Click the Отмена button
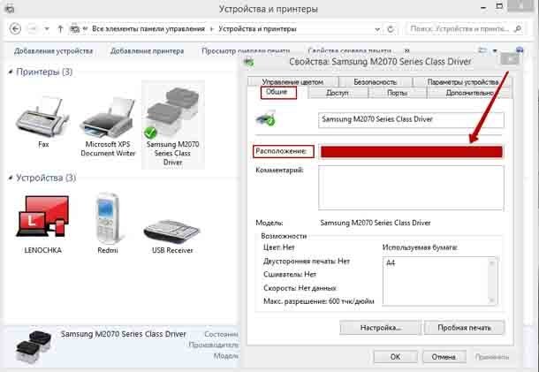Screen dimensions: 539x372 (x=444, y=357)
